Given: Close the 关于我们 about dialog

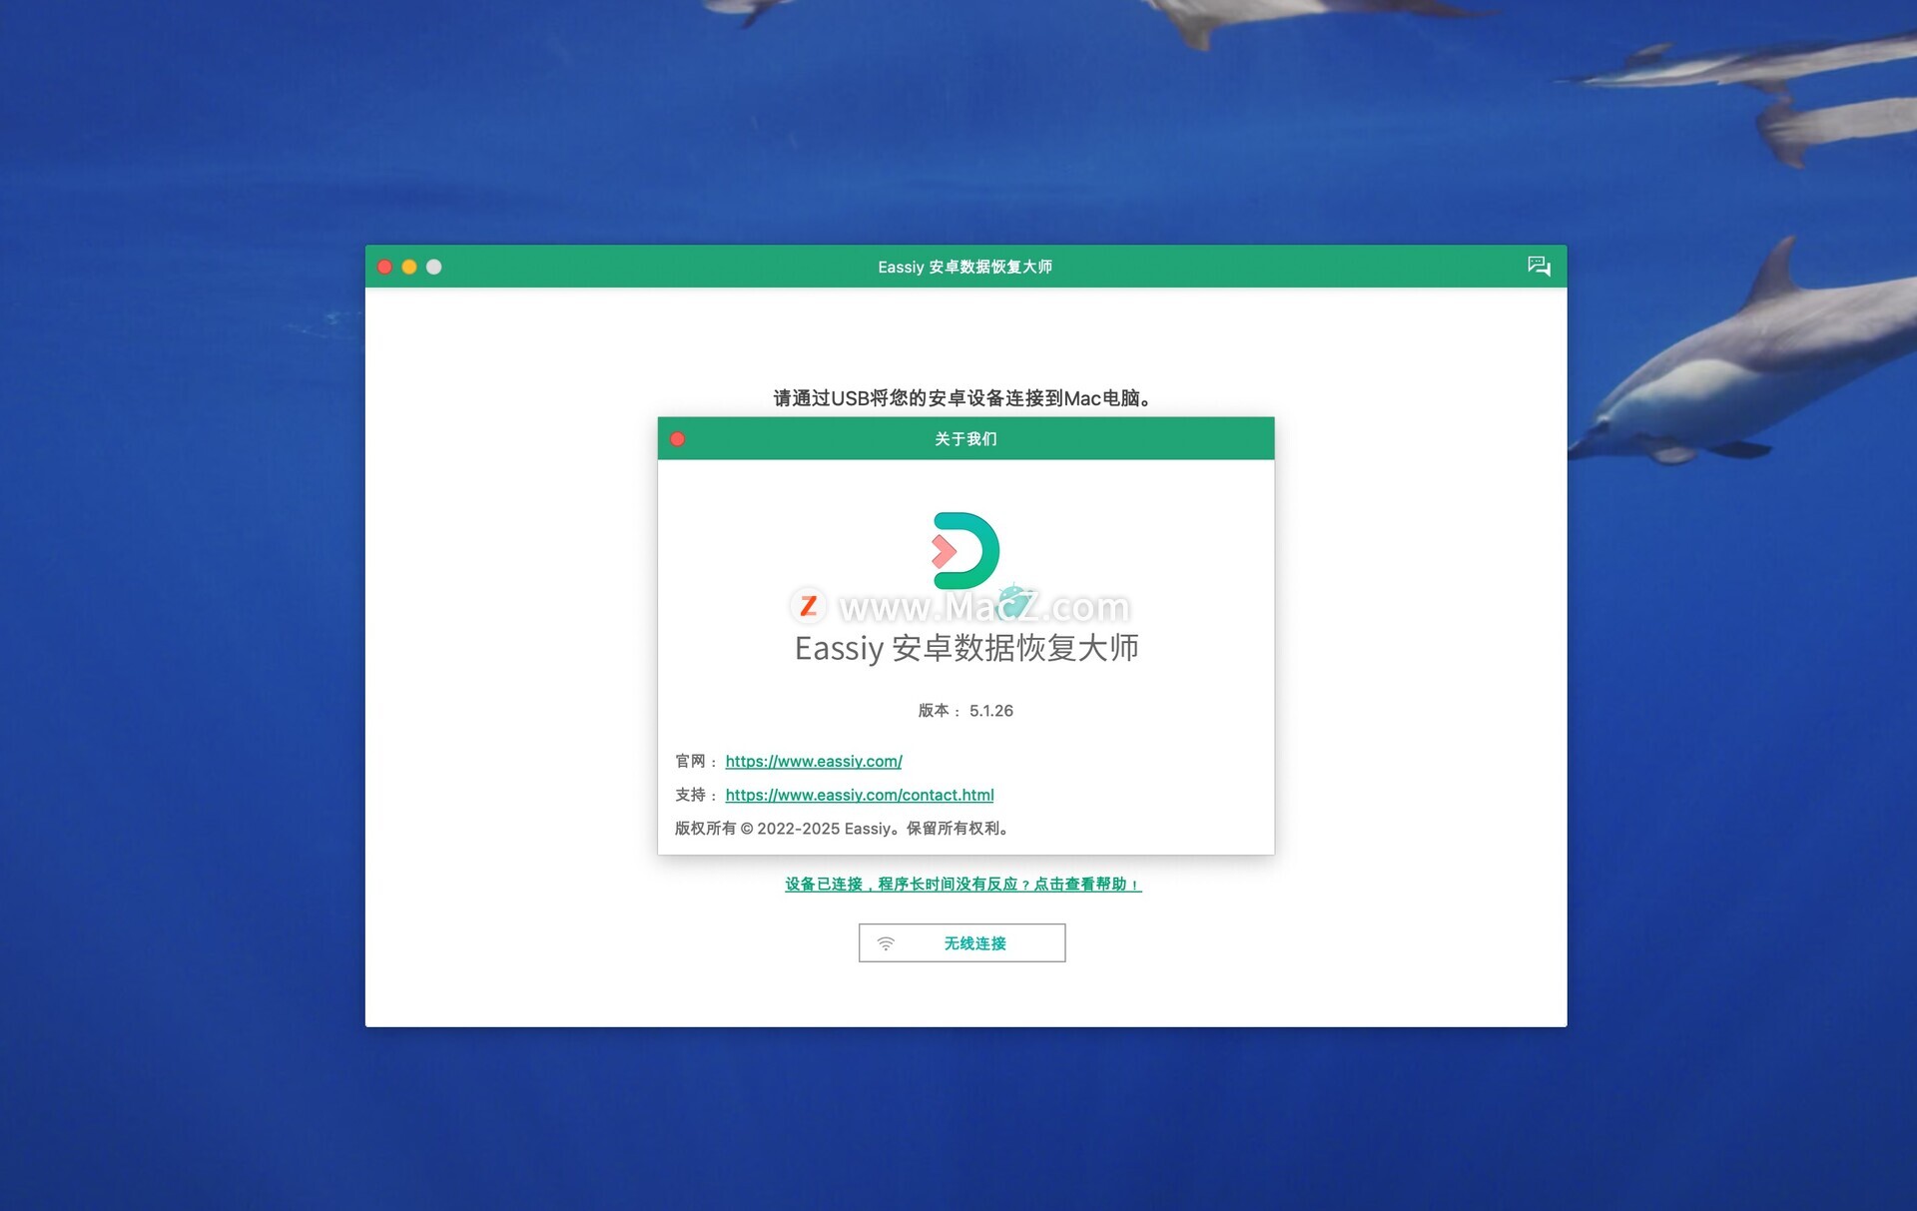Looking at the screenshot, I should [677, 439].
